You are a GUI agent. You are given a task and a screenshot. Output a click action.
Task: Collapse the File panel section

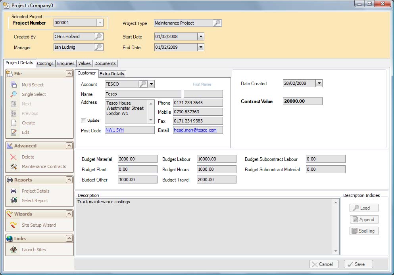[69, 74]
